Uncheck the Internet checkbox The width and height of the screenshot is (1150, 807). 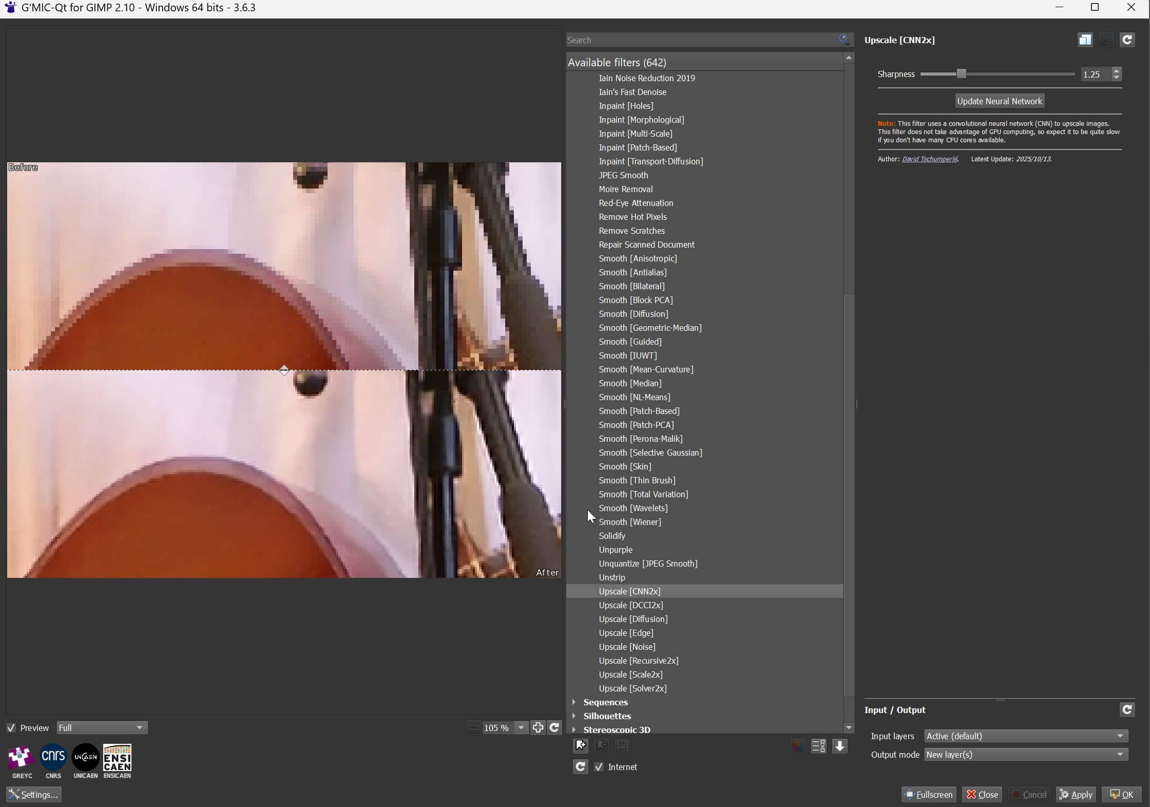pyautogui.click(x=599, y=767)
